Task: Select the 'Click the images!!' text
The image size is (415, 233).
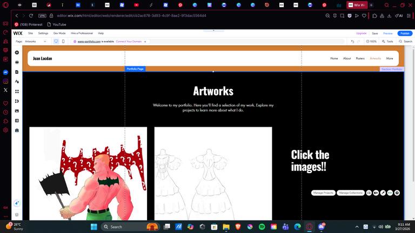Action: click(310, 161)
